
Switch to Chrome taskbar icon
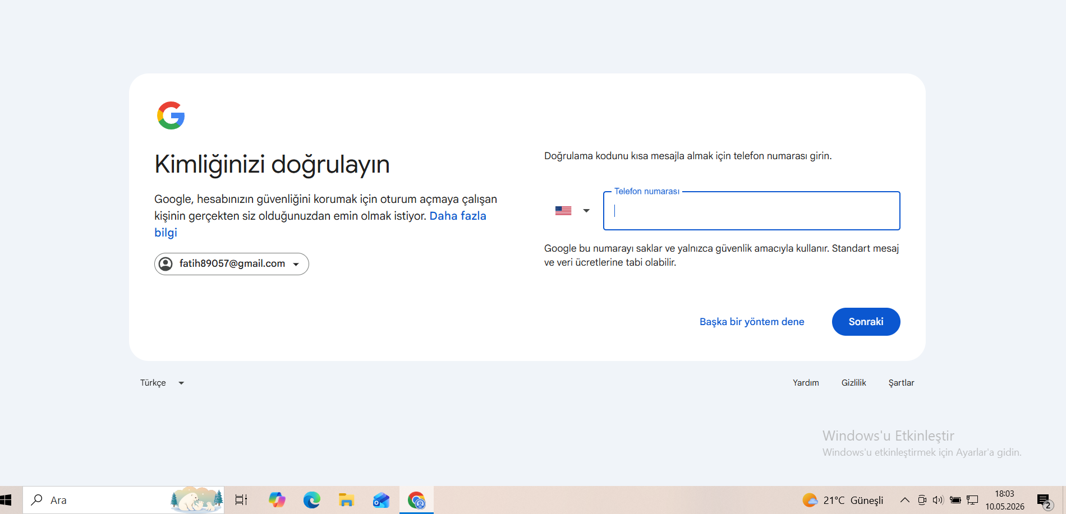click(x=416, y=500)
